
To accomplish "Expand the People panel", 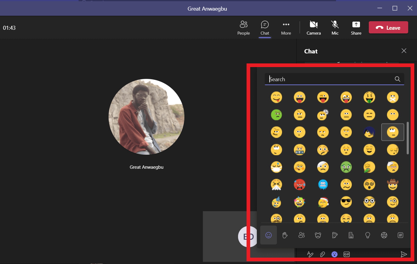I will (x=244, y=27).
